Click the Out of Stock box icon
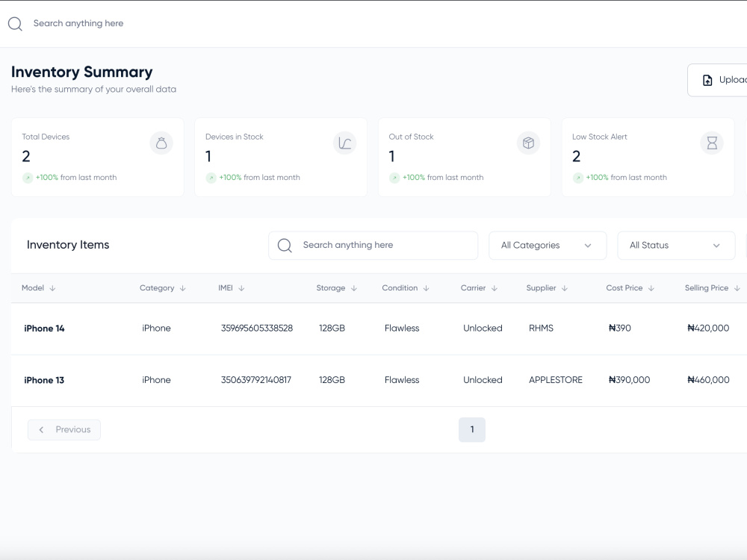This screenshot has width=747, height=560. pos(528,143)
